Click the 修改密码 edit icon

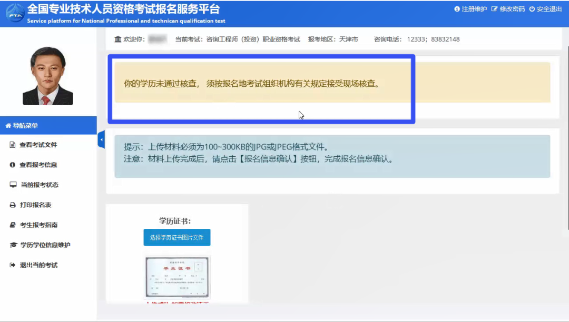tap(494, 9)
